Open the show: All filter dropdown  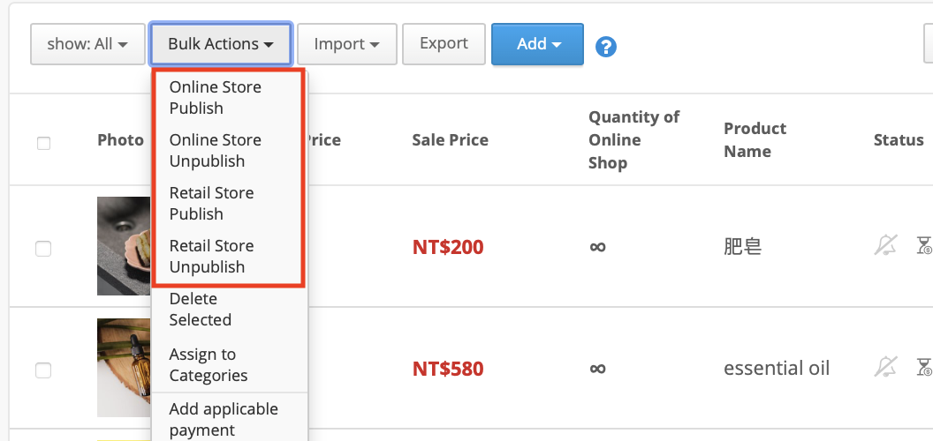pyautogui.click(x=87, y=44)
